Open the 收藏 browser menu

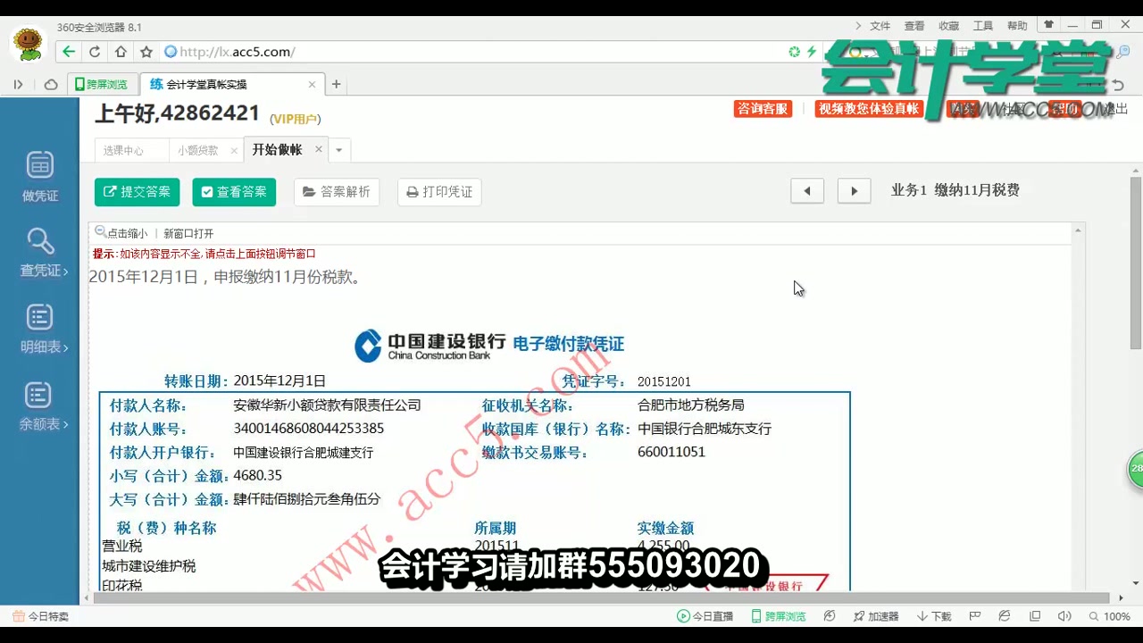948,26
